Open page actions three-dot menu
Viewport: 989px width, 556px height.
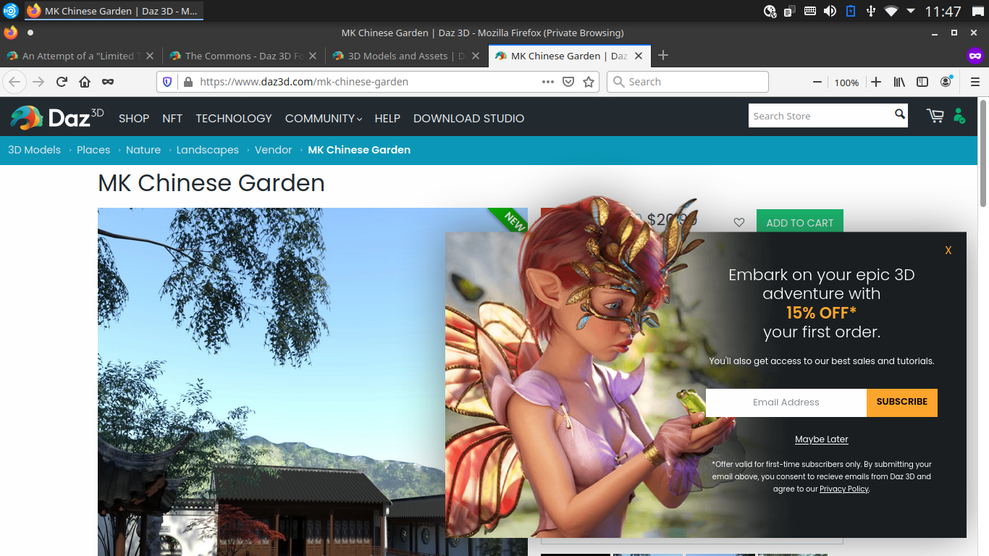548,82
